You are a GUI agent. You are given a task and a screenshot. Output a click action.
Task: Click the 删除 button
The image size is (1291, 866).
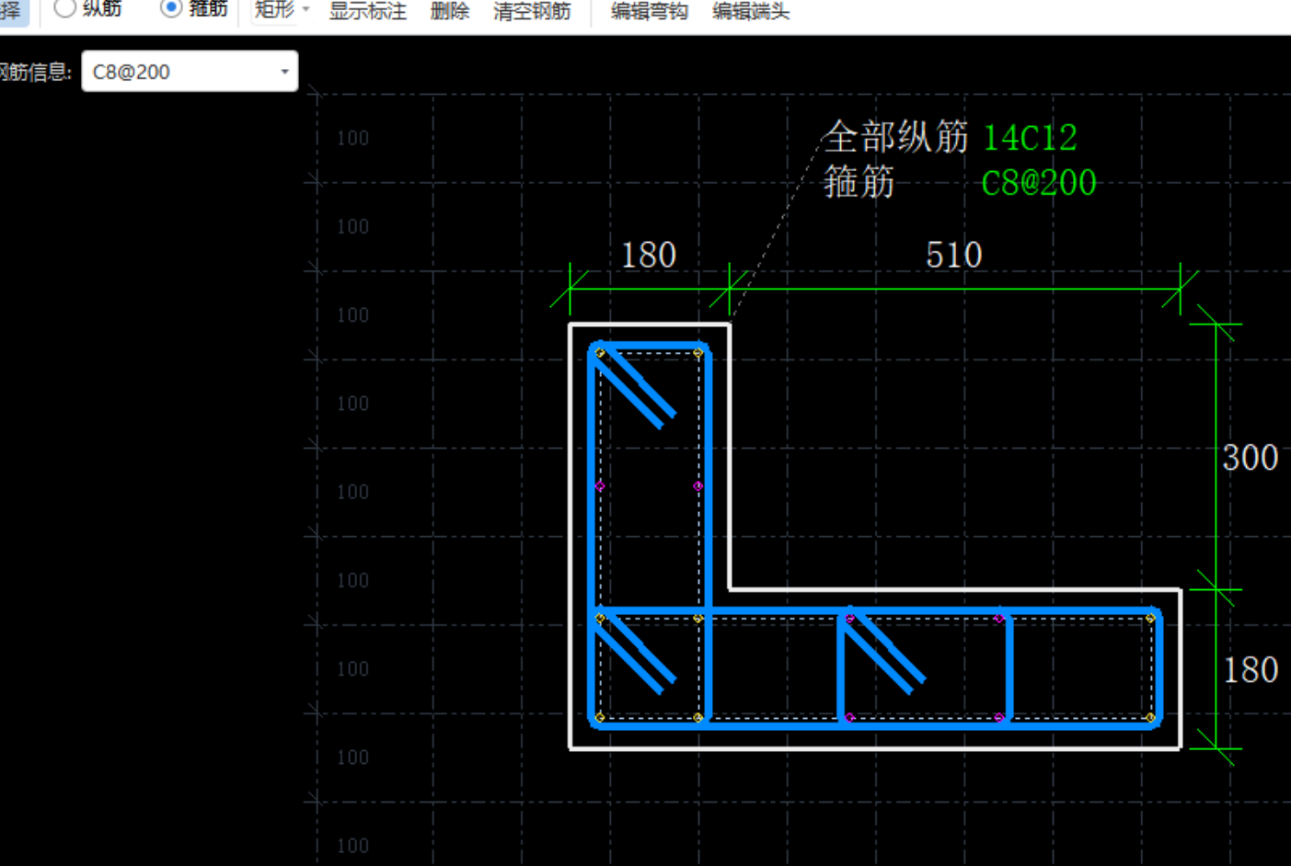click(x=450, y=11)
